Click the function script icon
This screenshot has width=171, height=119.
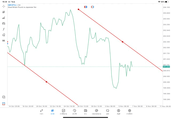pos(4,29)
